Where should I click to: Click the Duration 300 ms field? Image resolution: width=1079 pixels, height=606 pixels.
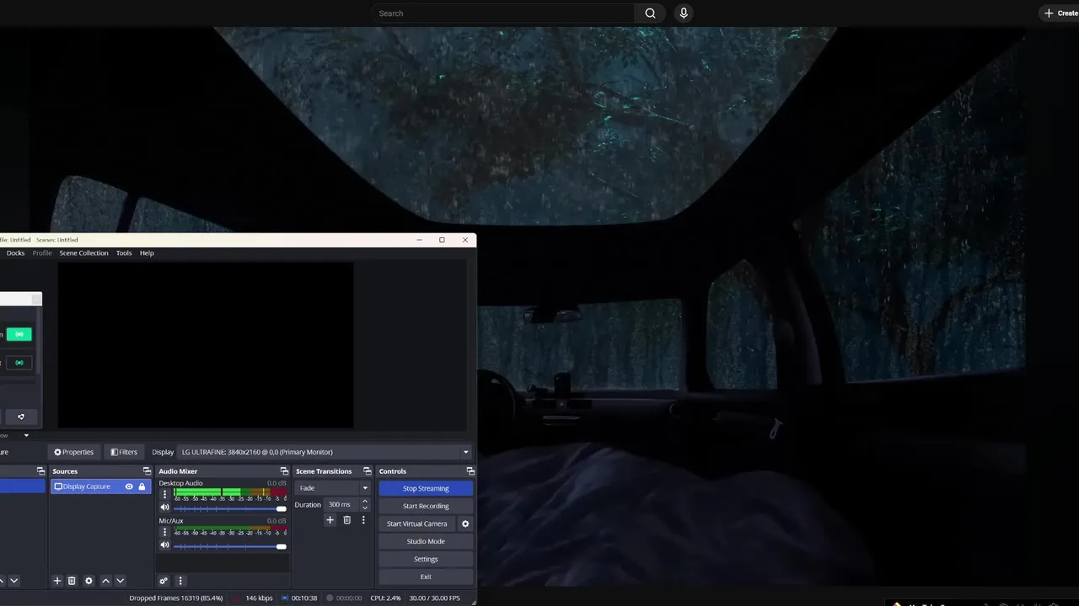coord(341,505)
